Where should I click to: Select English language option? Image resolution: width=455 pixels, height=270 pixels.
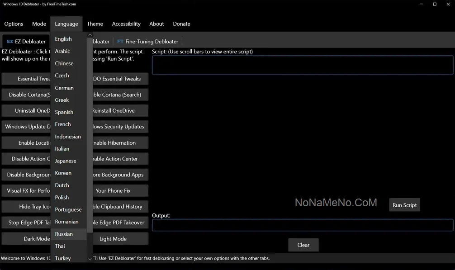63,39
